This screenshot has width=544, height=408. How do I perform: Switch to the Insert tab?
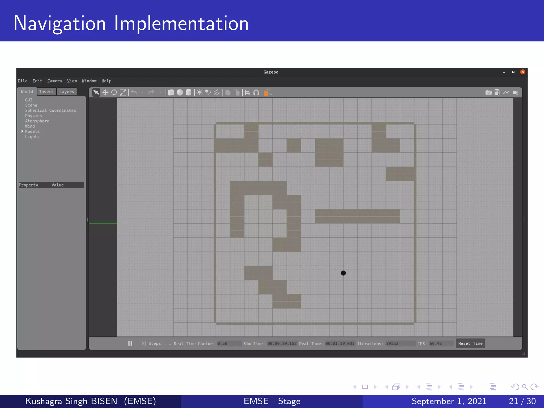pos(46,92)
